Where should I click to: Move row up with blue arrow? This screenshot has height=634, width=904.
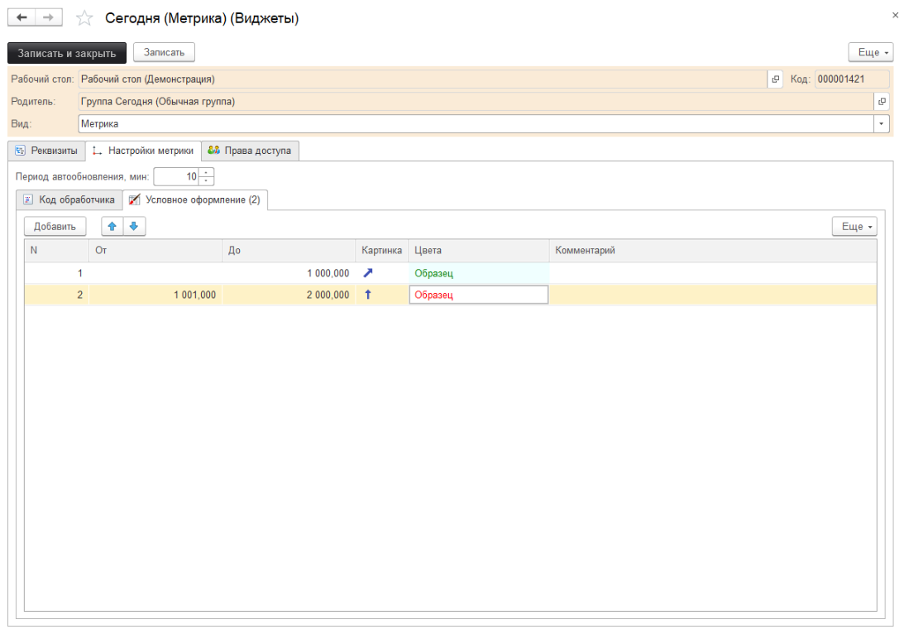(x=112, y=226)
